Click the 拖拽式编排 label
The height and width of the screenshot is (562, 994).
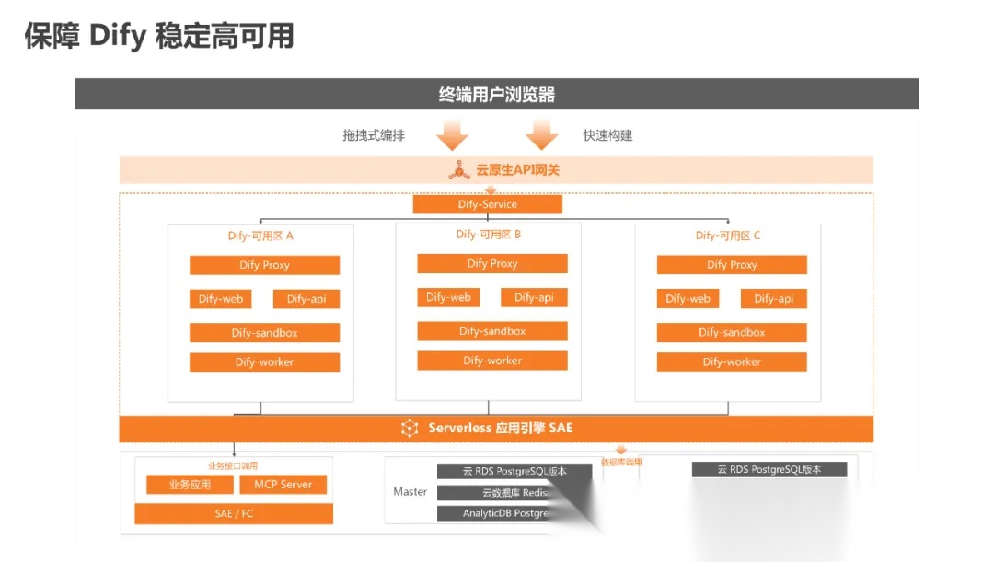point(374,135)
